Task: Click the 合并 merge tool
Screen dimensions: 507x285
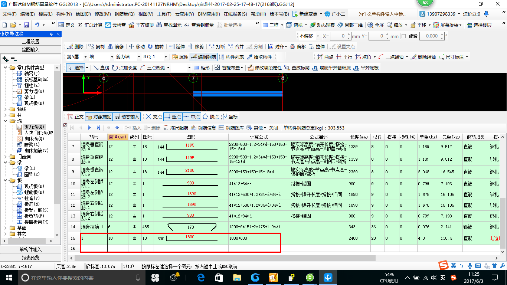Action: click(x=236, y=46)
